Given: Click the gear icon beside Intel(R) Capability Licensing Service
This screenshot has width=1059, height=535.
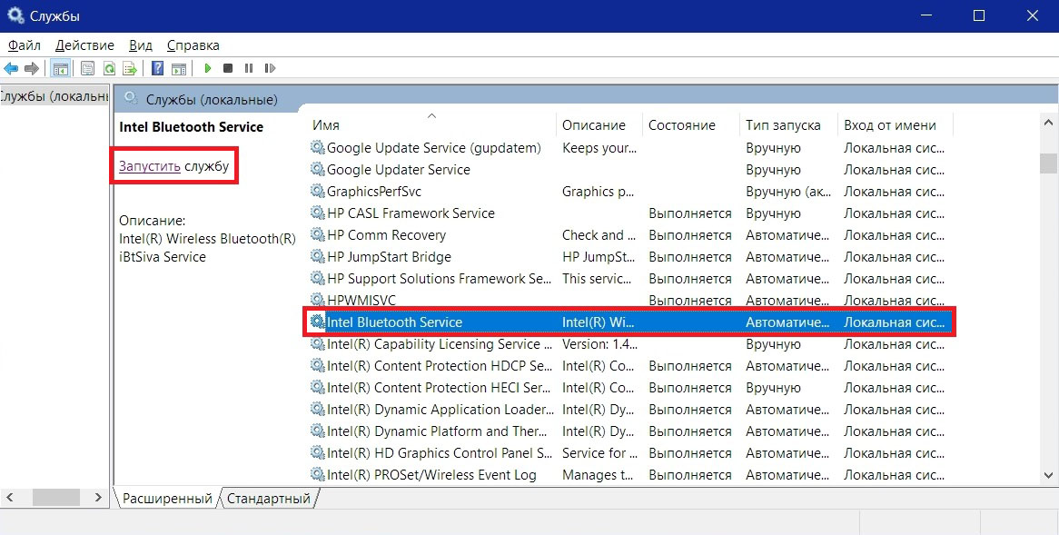Looking at the screenshot, I should tap(318, 344).
